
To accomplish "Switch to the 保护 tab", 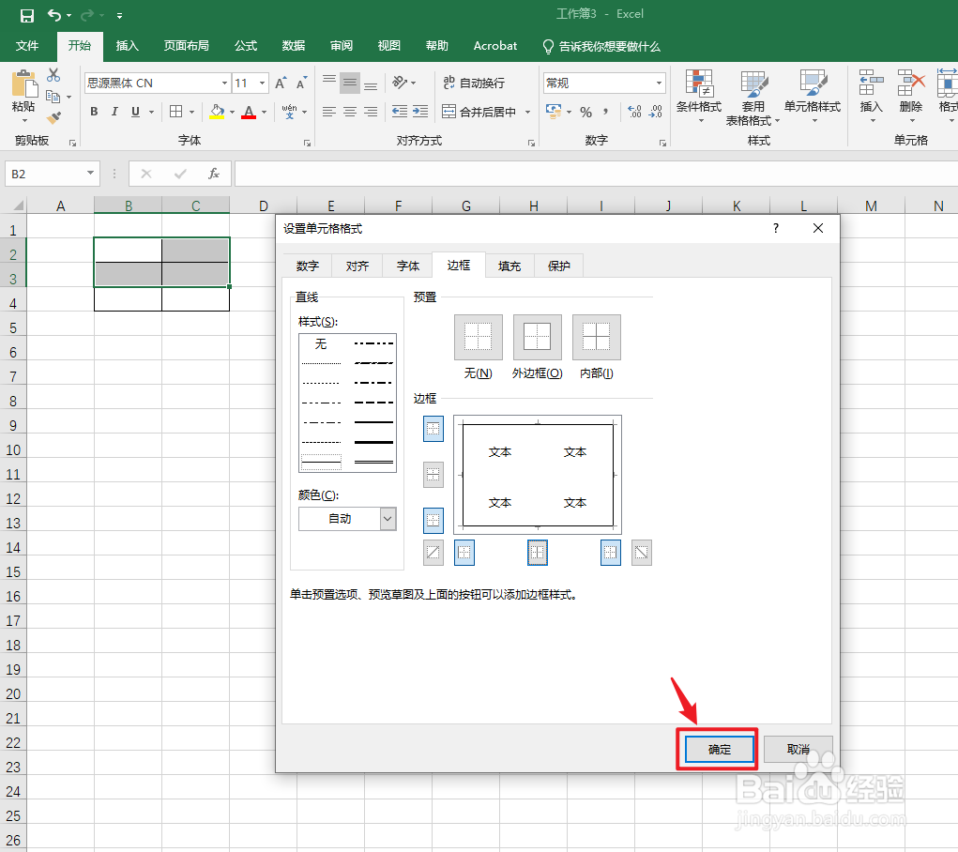I will coord(559,266).
